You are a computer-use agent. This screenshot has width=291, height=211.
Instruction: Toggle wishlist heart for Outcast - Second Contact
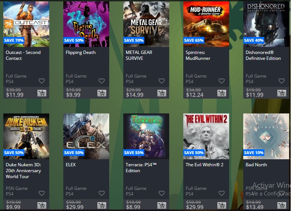tap(41, 81)
